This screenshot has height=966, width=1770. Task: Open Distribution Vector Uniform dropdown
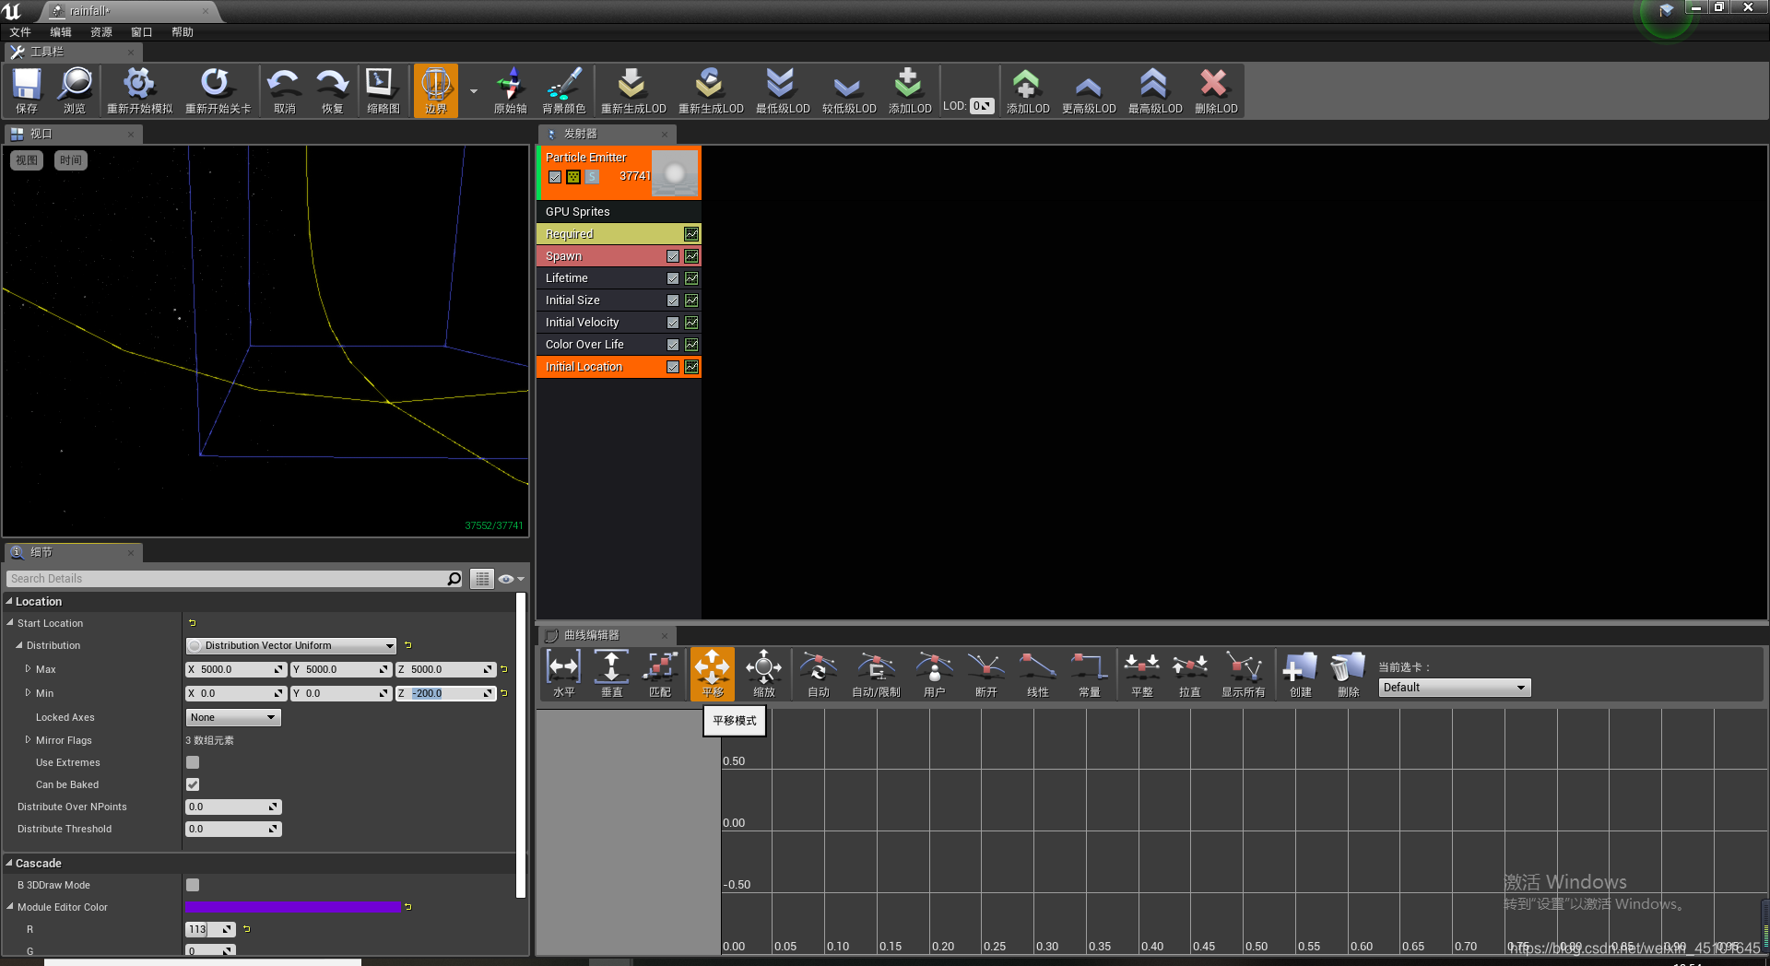tap(291, 645)
